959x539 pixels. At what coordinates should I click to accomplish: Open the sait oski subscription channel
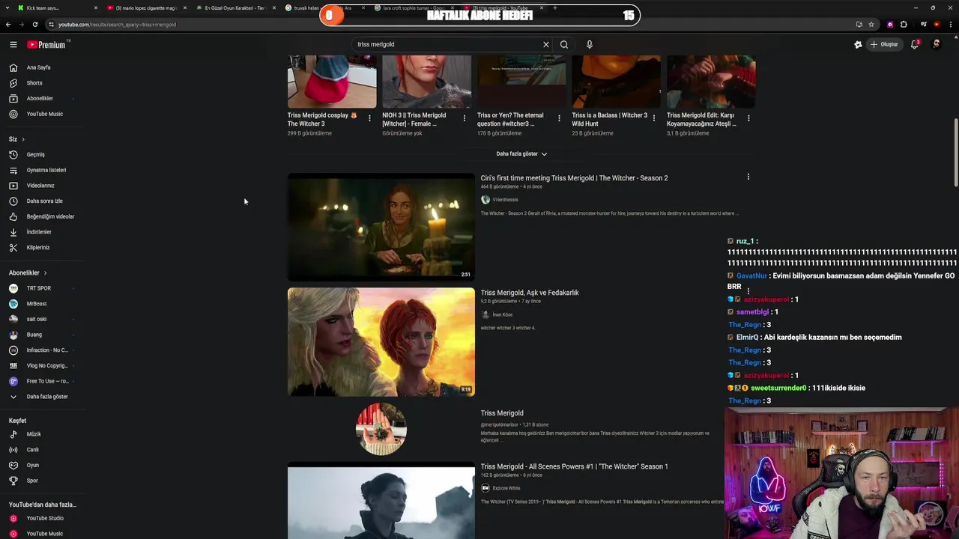click(x=37, y=319)
